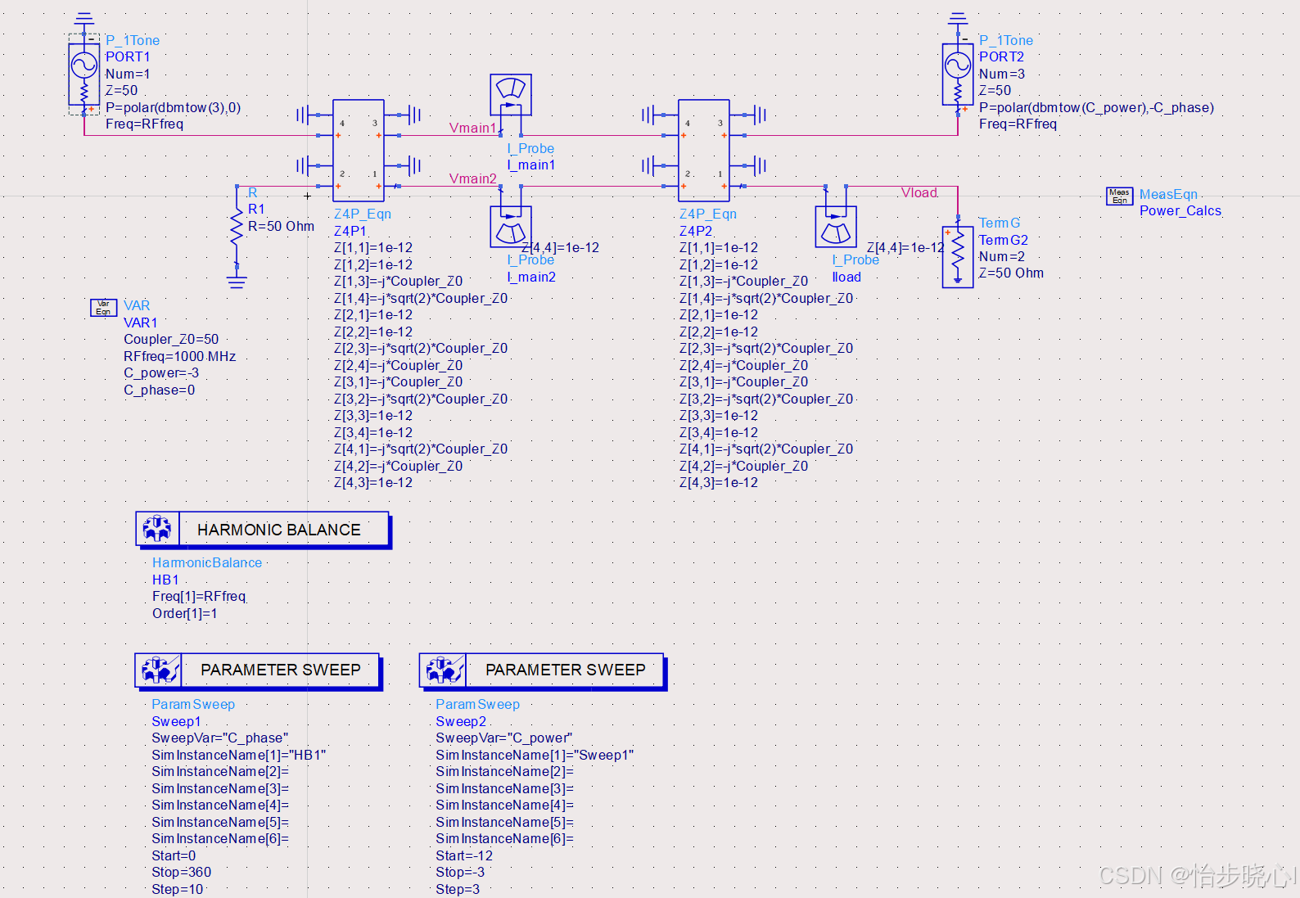Image resolution: width=1300 pixels, height=898 pixels.
Task: Click the I_main1 current probe symbol
Action: click(x=511, y=95)
